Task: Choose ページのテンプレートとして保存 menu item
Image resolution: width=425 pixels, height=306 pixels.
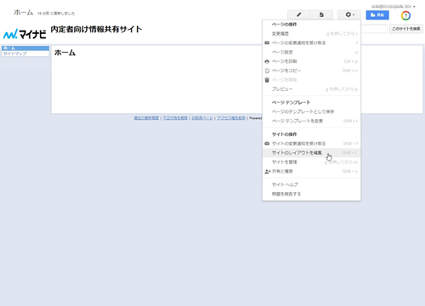Action: pyautogui.click(x=311, y=111)
